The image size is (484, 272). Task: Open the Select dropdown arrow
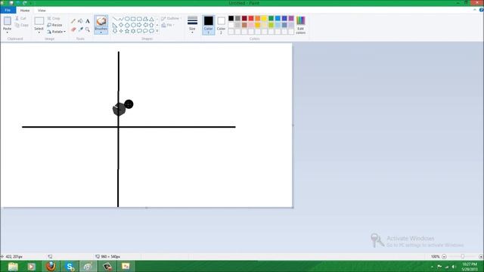pos(39,32)
